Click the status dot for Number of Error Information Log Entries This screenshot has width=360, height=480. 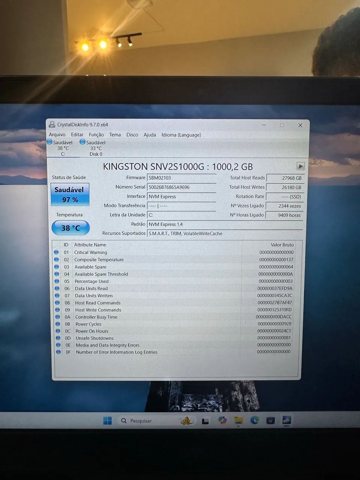(x=58, y=352)
